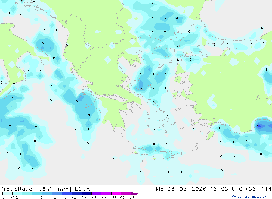272x199 pixels.
Task: Click the 0.5–1 mm legend color swatch
Action: click(17, 194)
